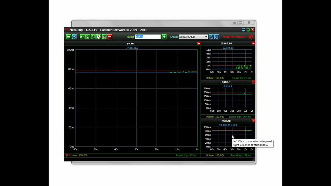Click the 123/ABC name display toolbar icon

(74, 37)
